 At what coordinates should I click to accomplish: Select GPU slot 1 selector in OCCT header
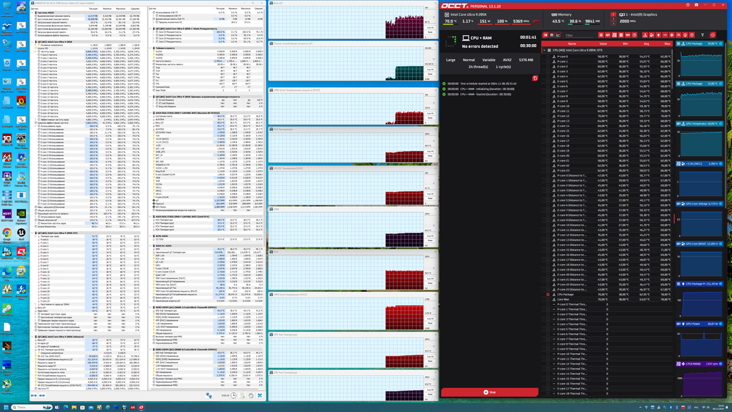(x=613, y=14)
